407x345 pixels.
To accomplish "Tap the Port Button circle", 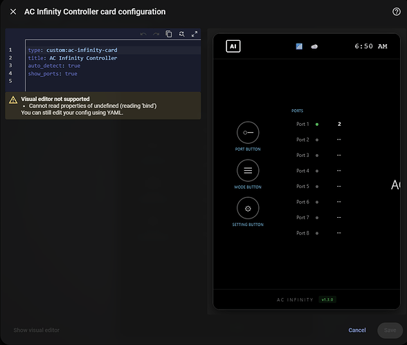I will 248,133.
